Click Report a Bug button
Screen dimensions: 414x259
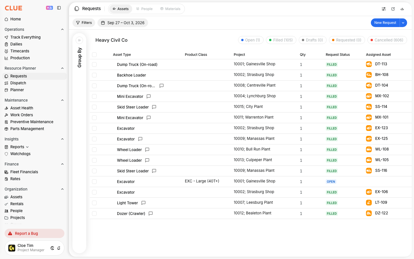[x=34, y=233]
